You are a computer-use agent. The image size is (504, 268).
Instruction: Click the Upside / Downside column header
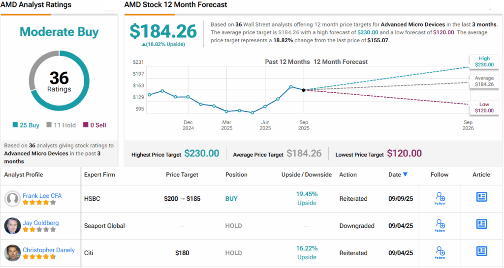click(306, 175)
